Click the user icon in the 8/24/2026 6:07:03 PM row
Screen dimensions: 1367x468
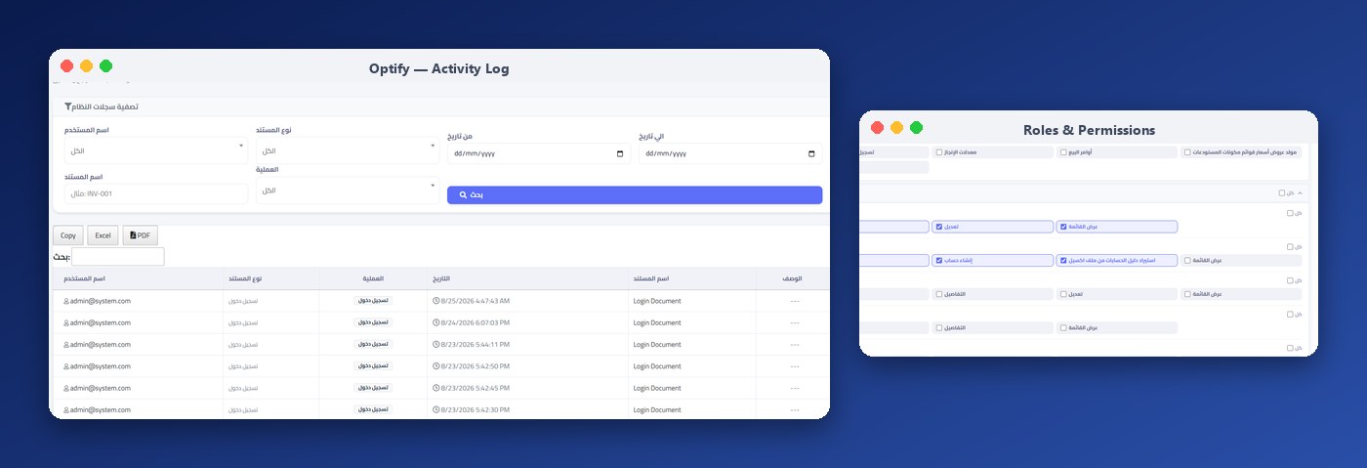66,322
